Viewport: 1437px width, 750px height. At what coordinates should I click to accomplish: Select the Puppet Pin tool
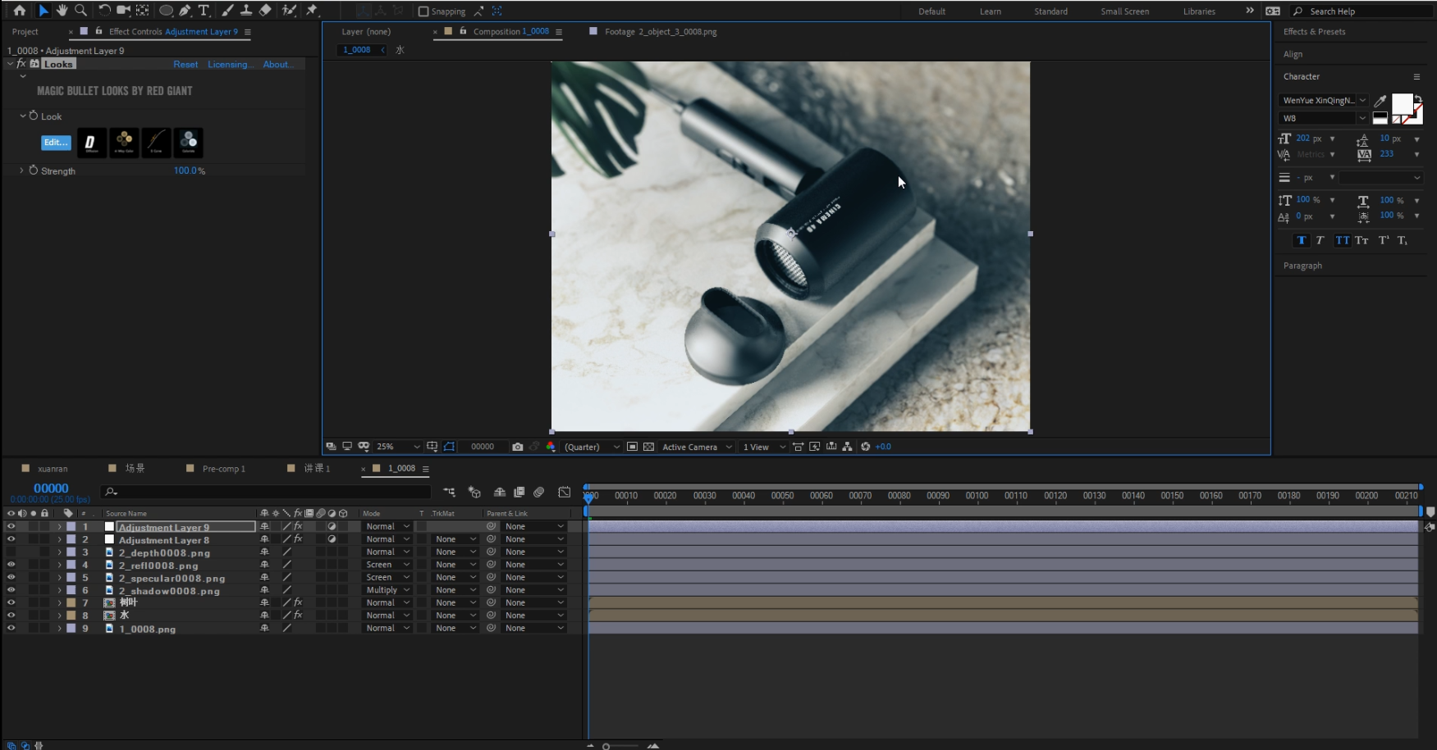click(x=312, y=11)
